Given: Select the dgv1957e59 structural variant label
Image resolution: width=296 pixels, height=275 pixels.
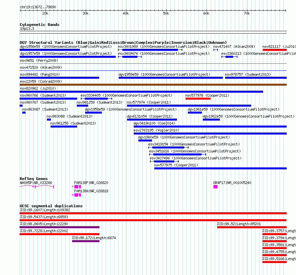Looking at the screenshot, I should (66, 53).
